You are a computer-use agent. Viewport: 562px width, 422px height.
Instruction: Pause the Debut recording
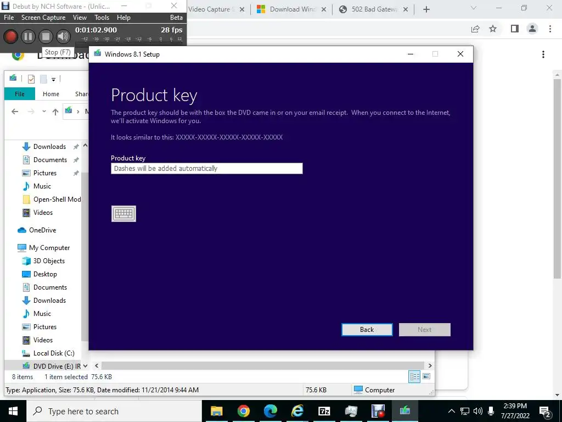(28, 36)
